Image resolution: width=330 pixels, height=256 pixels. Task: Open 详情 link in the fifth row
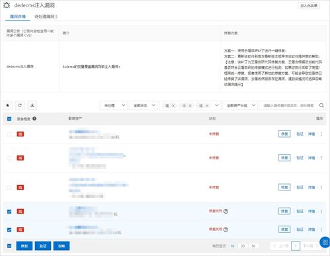coord(311,230)
